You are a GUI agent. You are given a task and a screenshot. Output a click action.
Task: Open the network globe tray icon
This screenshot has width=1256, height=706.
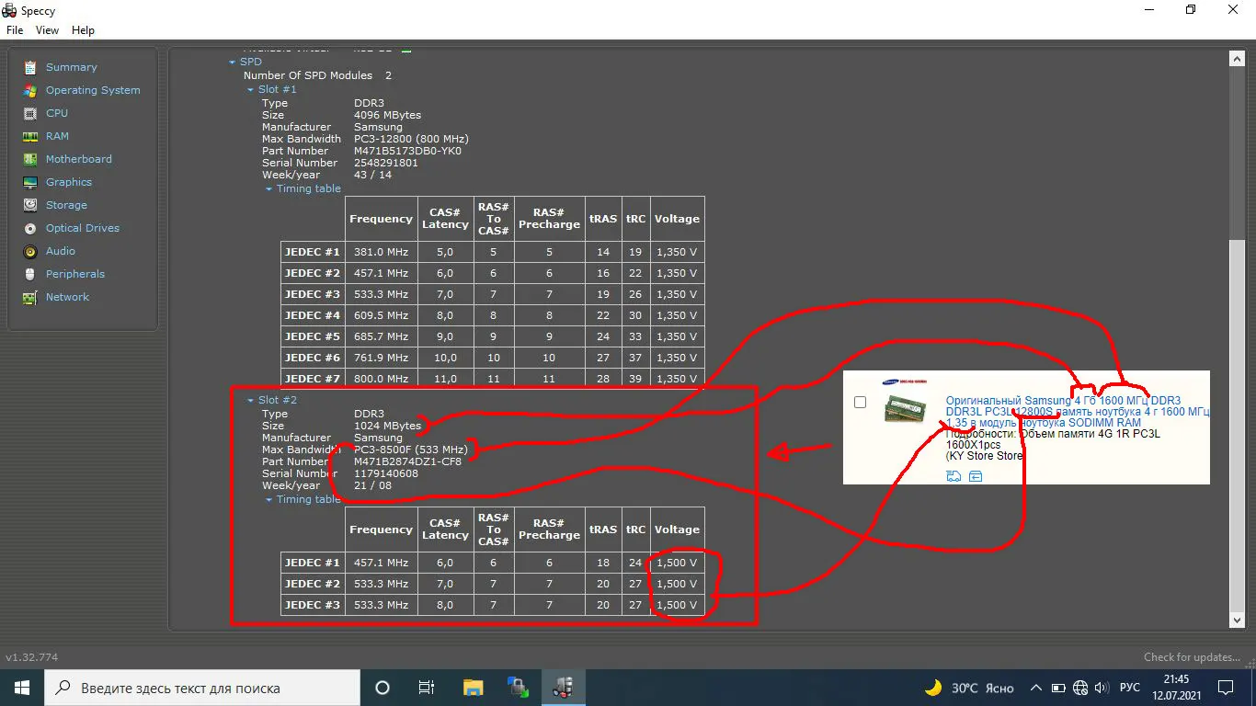click(x=1080, y=688)
